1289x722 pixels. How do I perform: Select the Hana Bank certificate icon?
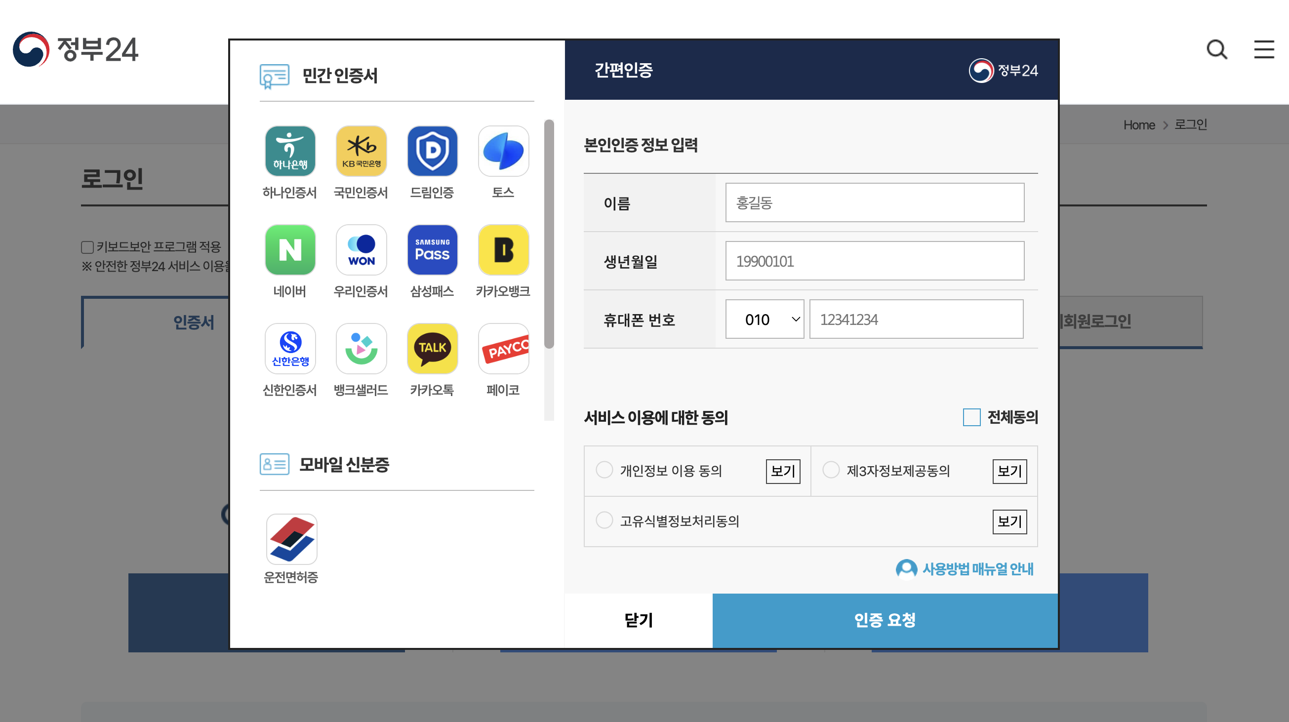pyautogui.click(x=290, y=151)
